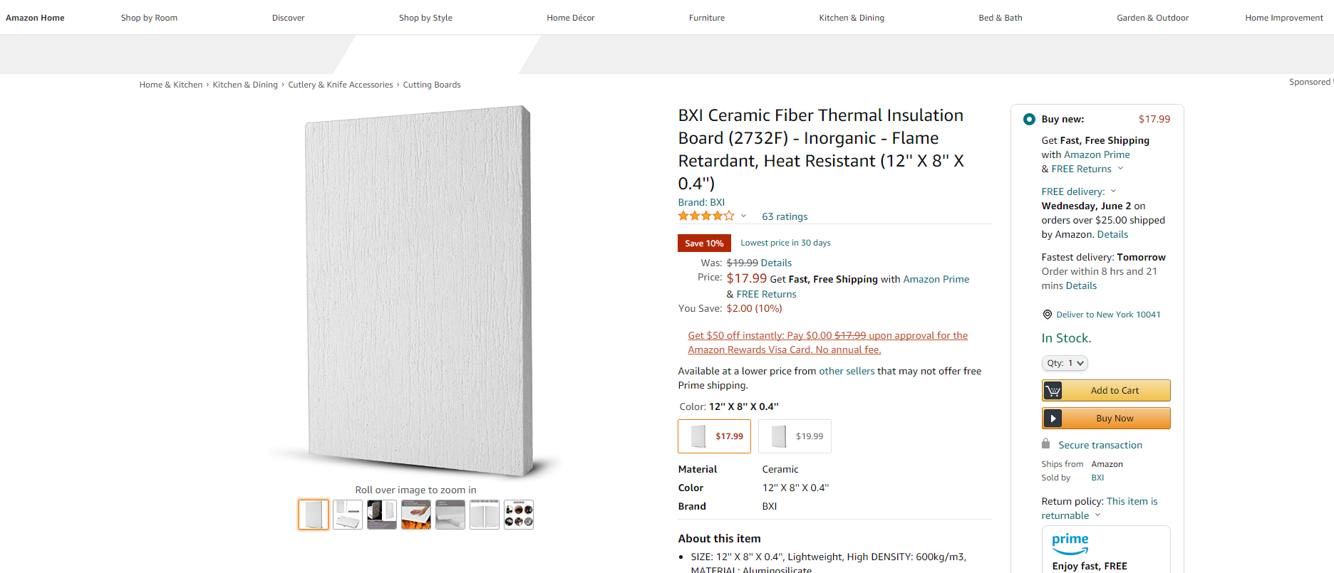Click the play arrow icon on Buy Now
Image resolution: width=1334 pixels, height=573 pixels.
tap(1053, 419)
